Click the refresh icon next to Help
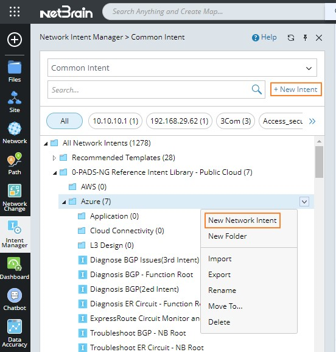 (291, 38)
